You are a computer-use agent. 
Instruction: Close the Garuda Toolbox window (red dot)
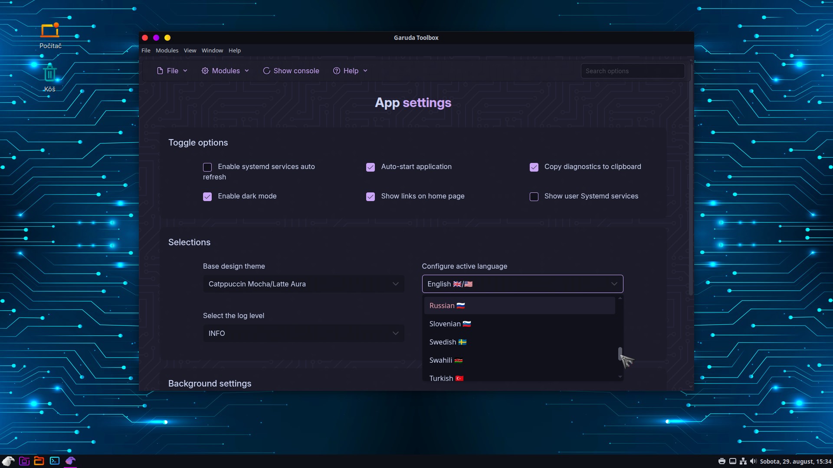point(145,38)
